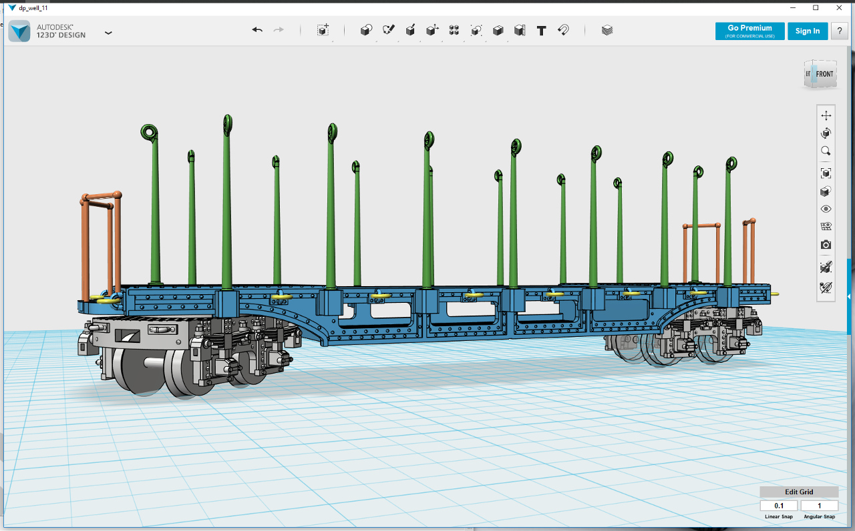The image size is (855, 531).
Task: Click the Redo arrow
Action: click(279, 30)
